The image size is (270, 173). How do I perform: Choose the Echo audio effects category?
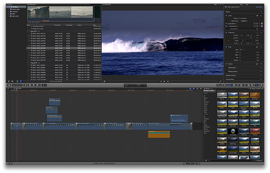click(x=205, y=121)
